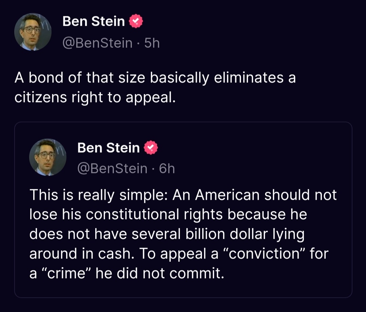Open the top Ben Stein profile picture
Image resolution: width=366 pixels, height=312 pixels.
point(33,32)
